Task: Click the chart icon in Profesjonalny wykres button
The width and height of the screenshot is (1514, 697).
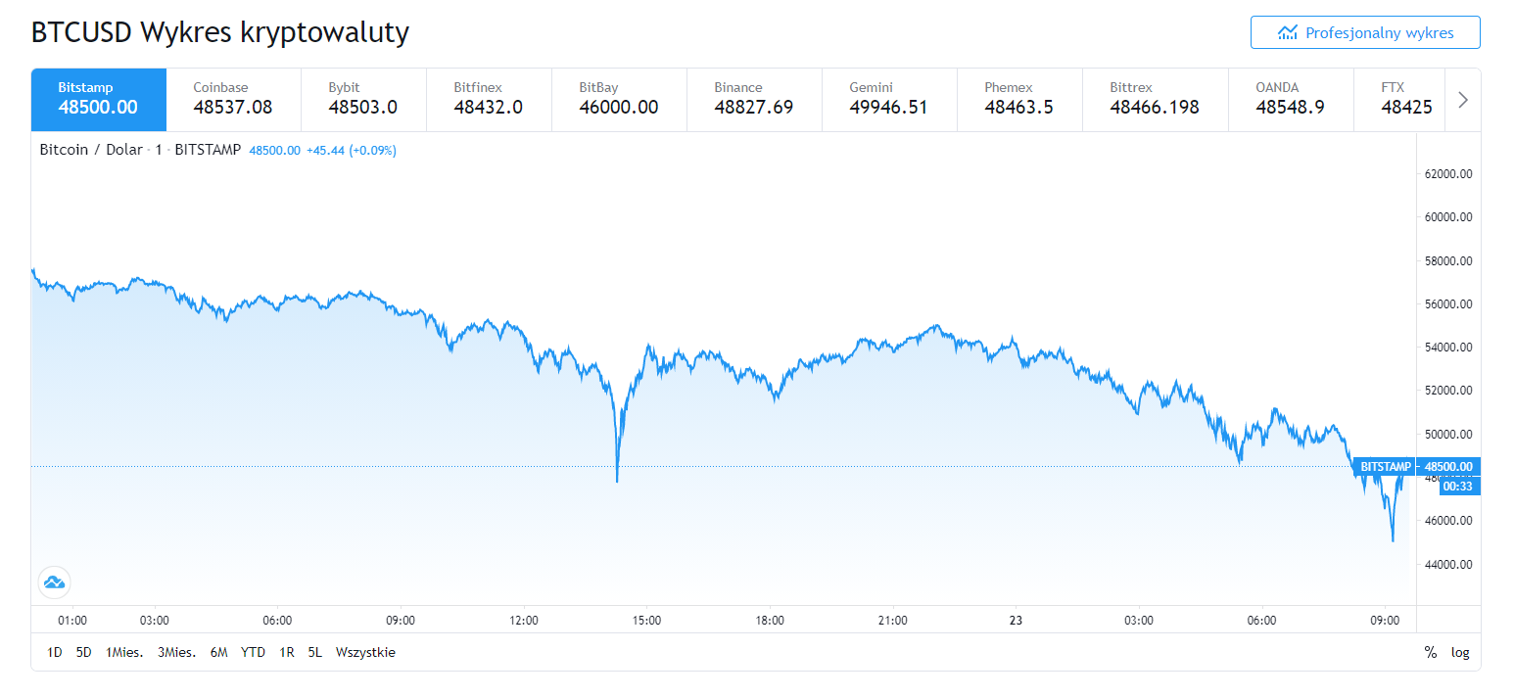Action: 1288,33
